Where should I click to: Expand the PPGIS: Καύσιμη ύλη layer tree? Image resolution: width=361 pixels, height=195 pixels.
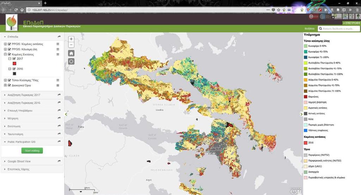pyautogui.click(x=5, y=49)
